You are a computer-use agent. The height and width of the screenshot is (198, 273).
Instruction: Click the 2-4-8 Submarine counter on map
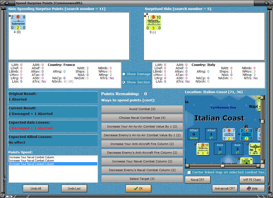pos(246,134)
